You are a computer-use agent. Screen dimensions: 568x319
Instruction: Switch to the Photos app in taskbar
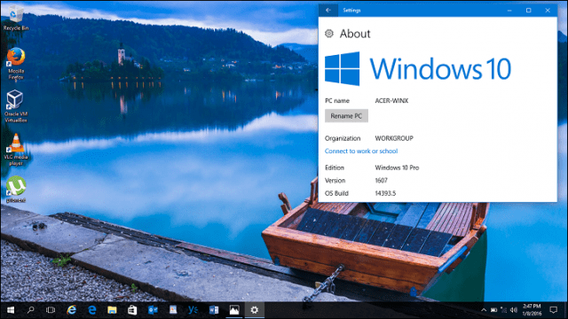tap(234, 310)
